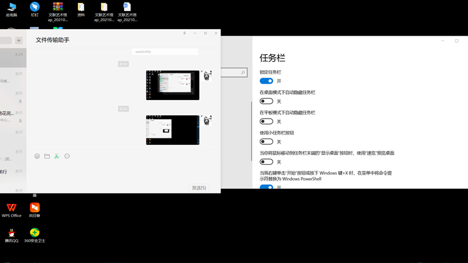Click the send file folder icon
The width and height of the screenshot is (468, 263).
[x=47, y=156]
